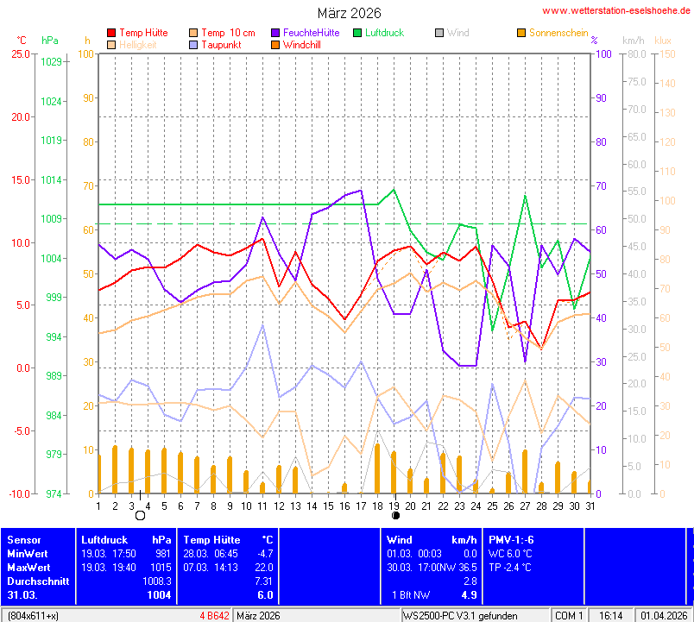
Task: Click the Taupunkt legend label
Action: (x=221, y=45)
